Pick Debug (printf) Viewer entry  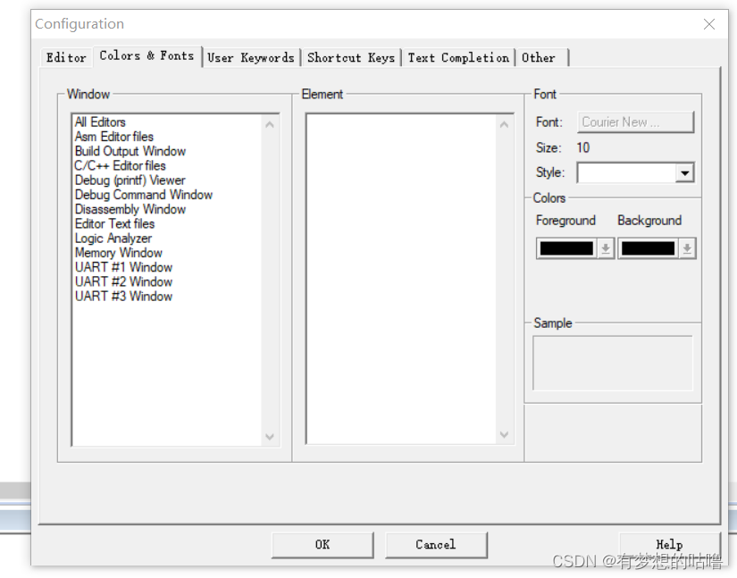pyautogui.click(x=130, y=180)
